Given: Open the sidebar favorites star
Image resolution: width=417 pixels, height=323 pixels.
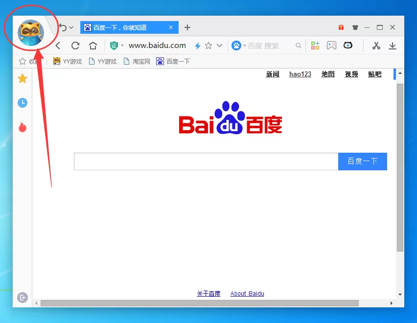Looking at the screenshot, I should point(23,78).
